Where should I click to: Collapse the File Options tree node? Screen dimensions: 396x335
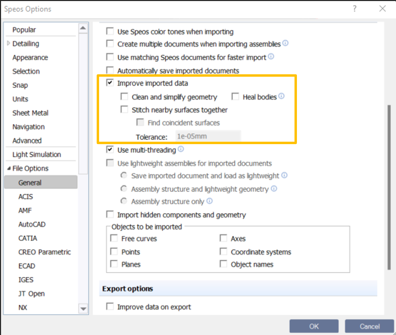tap(9, 168)
